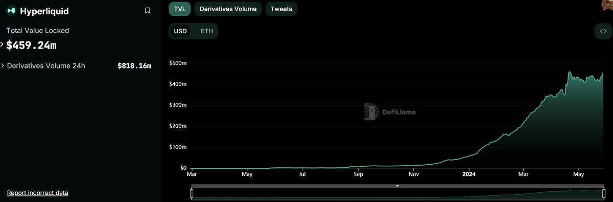Click the Jul x-axis label
This screenshot has height=202, width=613.
pos(302,174)
